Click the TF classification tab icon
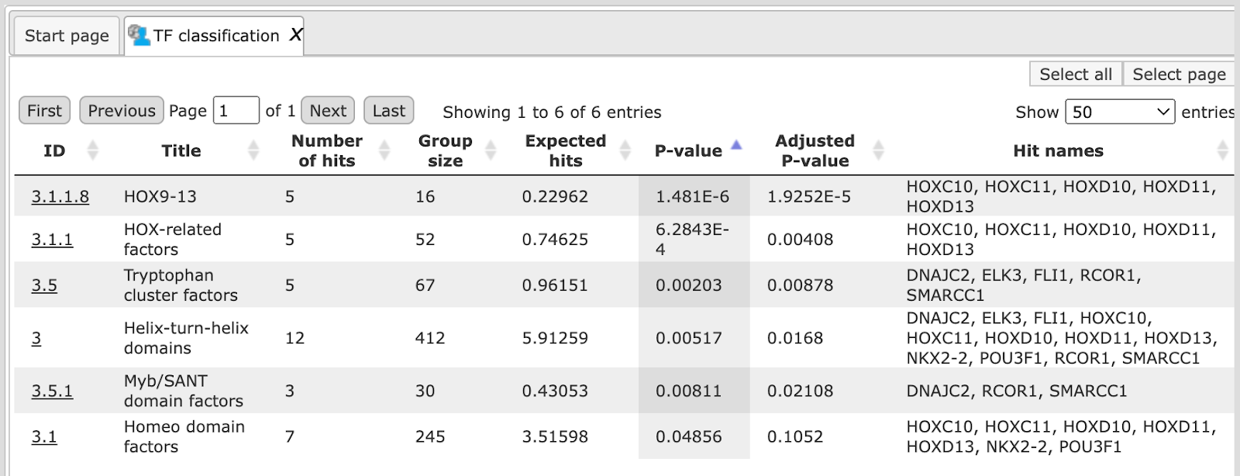This screenshot has height=476, width=1240. [x=138, y=35]
